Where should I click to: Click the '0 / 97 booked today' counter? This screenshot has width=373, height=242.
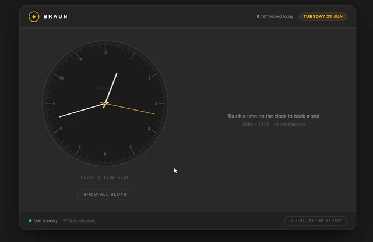275,16
